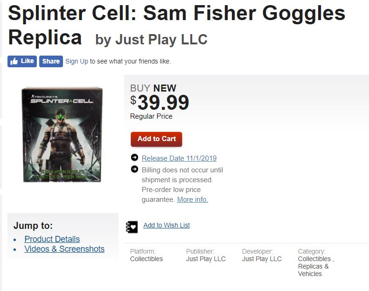Click the Just Play LLC developer name

[262, 259]
